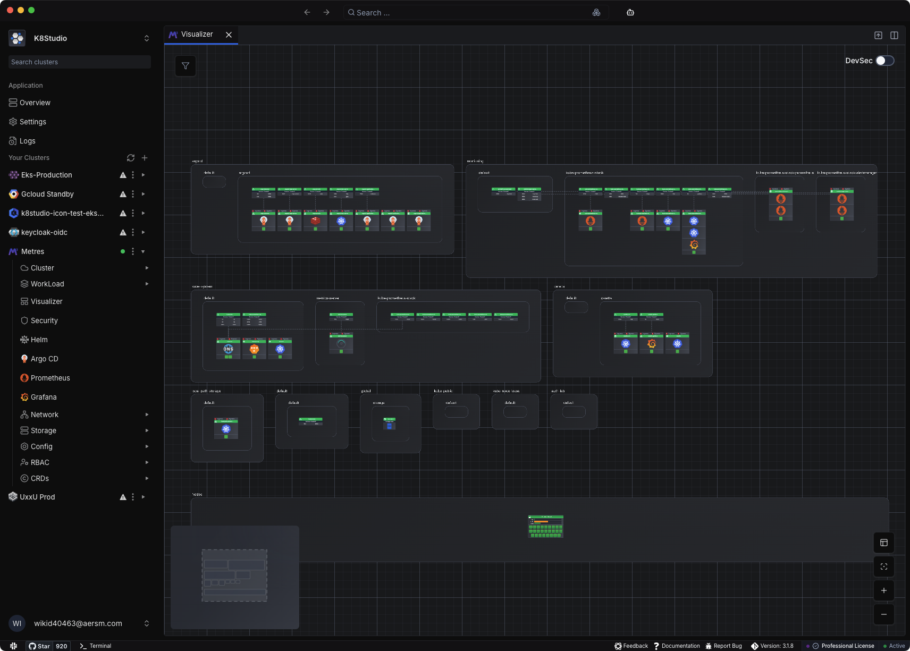
Task: Open the Argo CD section
Action: tap(44, 359)
